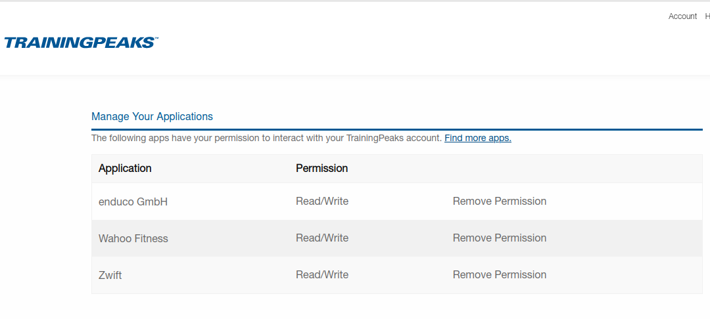Click the Zwift application name
Screen dimensions: 710x319
tap(110, 276)
